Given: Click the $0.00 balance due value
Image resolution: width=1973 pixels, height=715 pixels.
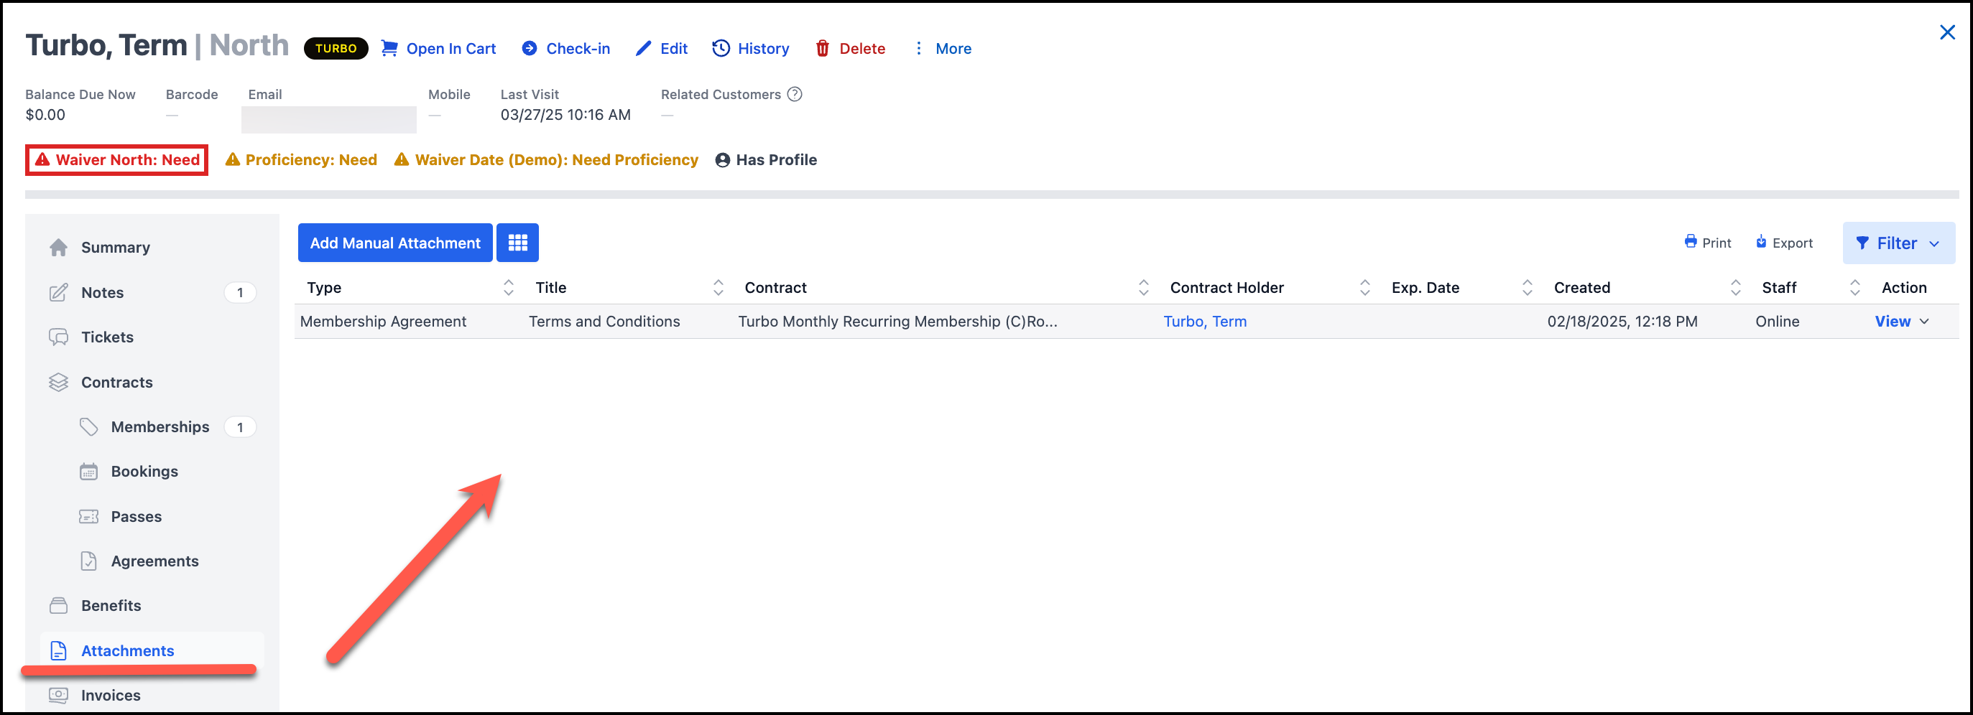Looking at the screenshot, I should point(45,115).
